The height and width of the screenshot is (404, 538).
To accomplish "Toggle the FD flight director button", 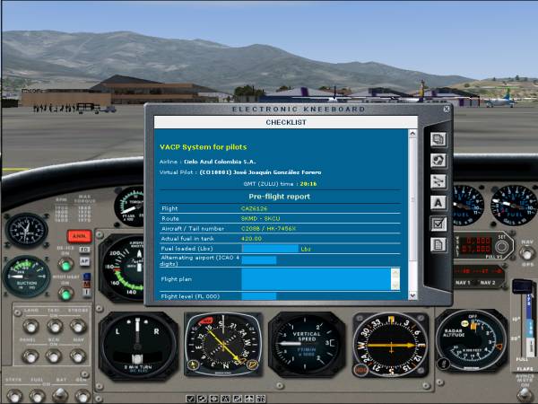I will point(85,250).
